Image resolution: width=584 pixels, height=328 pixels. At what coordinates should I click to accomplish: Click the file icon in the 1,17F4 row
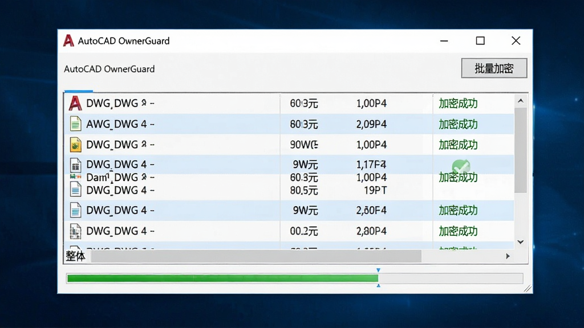click(76, 165)
